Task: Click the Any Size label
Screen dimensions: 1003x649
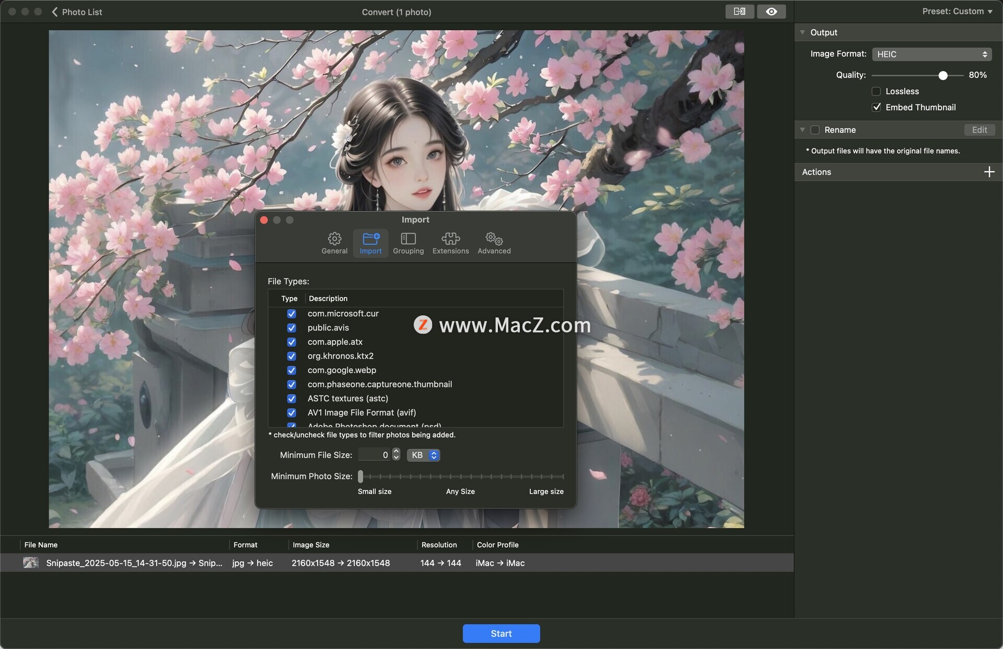Action: point(460,491)
